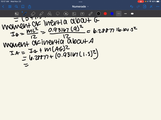Redo the last action
161x120 pixels.
click(x=138, y=7)
